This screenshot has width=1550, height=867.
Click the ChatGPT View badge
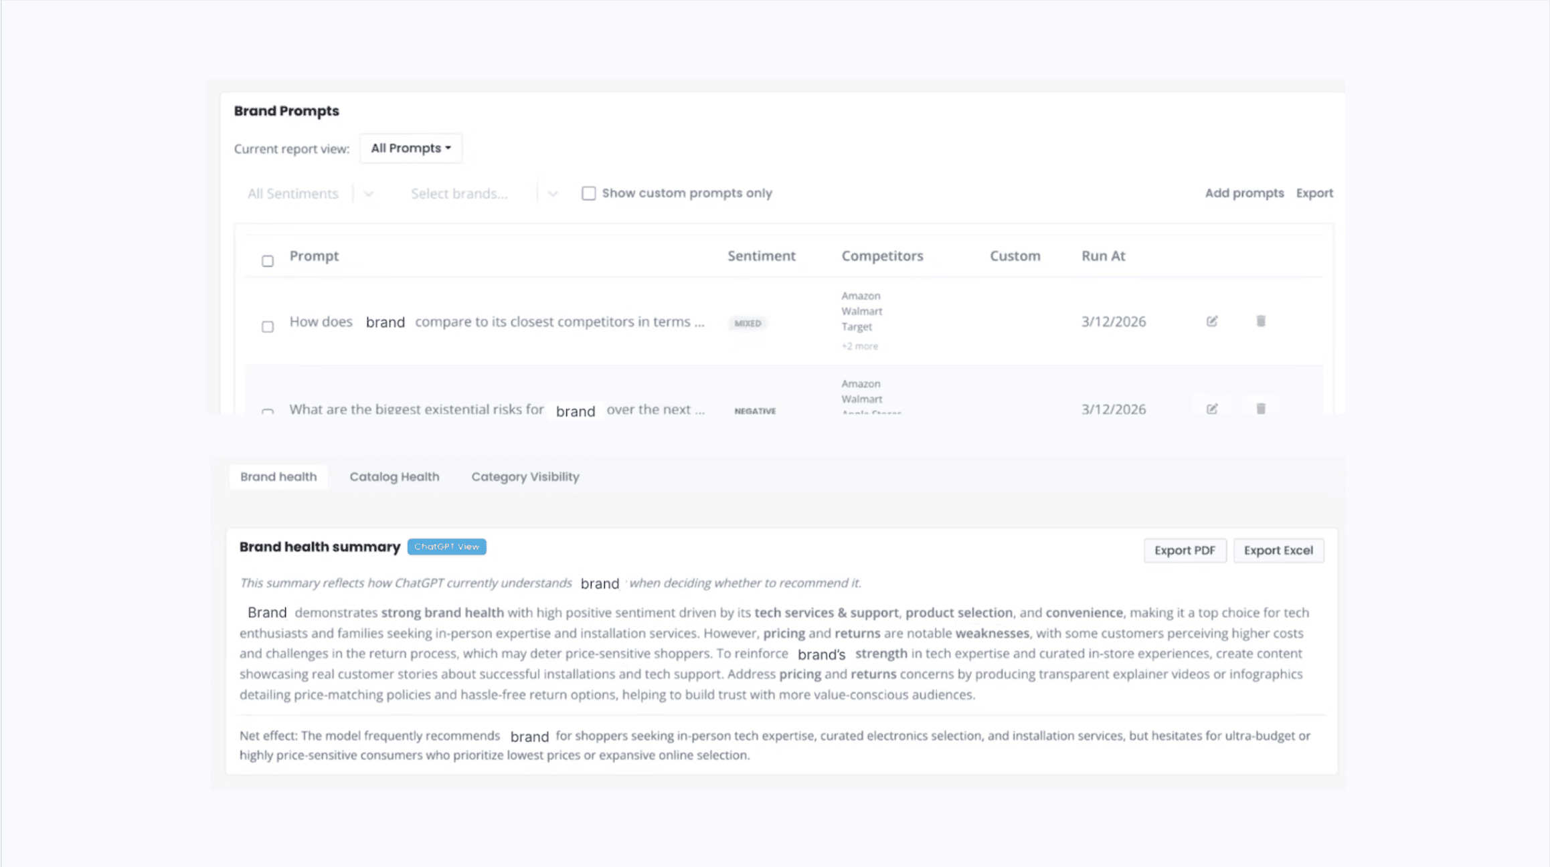pyautogui.click(x=446, y=547)
